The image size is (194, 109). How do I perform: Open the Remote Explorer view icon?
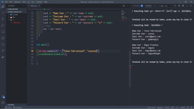point(3,31)
